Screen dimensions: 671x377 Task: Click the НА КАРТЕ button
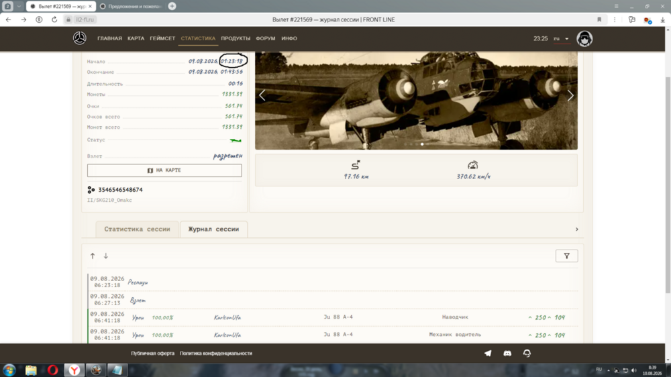164,170
